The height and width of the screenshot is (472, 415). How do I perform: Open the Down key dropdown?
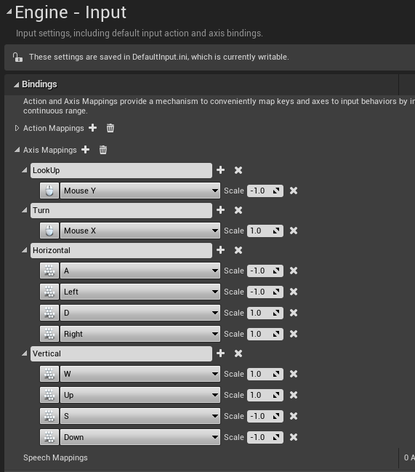[140, 437]
